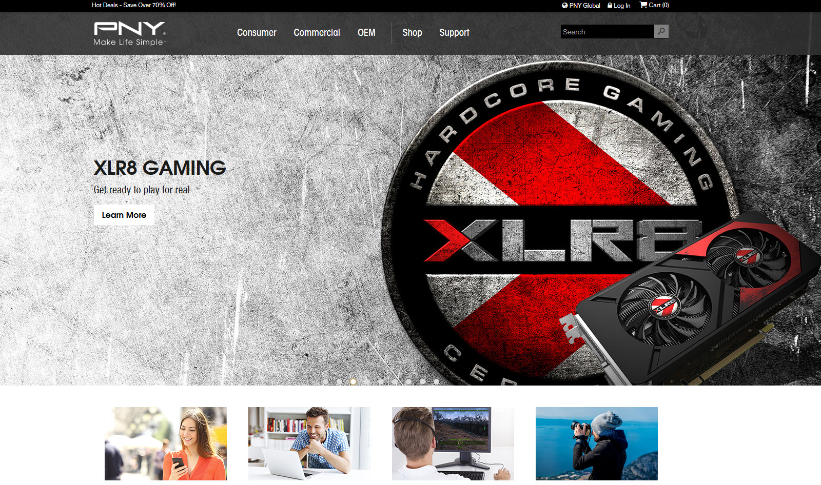This screenshot has height=485, width=821.
Task: Select the fourth carousel slide dot
Action: [367, 382]
